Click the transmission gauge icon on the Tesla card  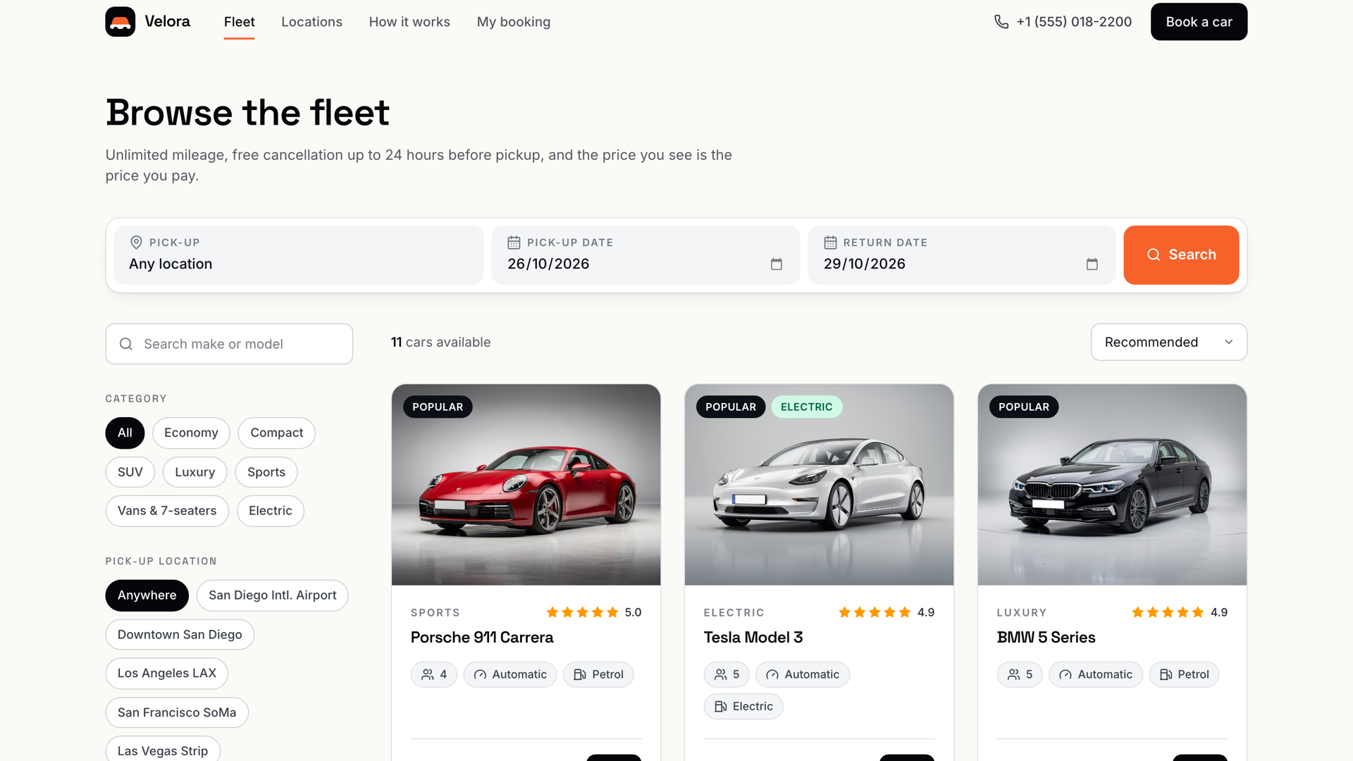[772, 674]
